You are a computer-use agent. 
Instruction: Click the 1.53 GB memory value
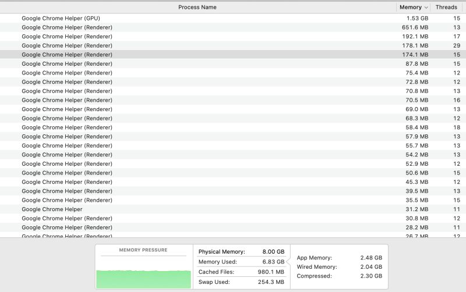click(417, 19)
